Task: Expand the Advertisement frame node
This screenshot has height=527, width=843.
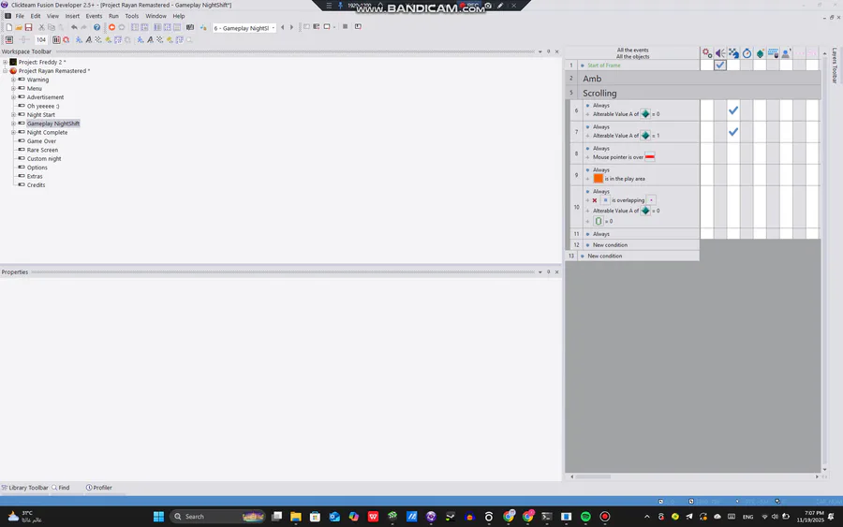Action: pyautogui.click(x=13, y=97)
